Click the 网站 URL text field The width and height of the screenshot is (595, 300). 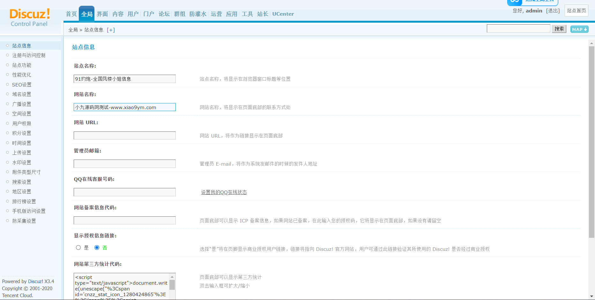[125, 135]
